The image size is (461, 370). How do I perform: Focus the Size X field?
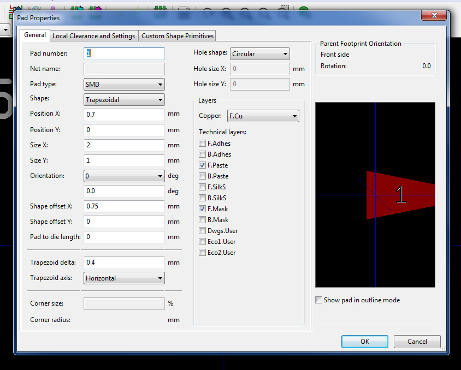pyautogui.click(x=124, y=145)
